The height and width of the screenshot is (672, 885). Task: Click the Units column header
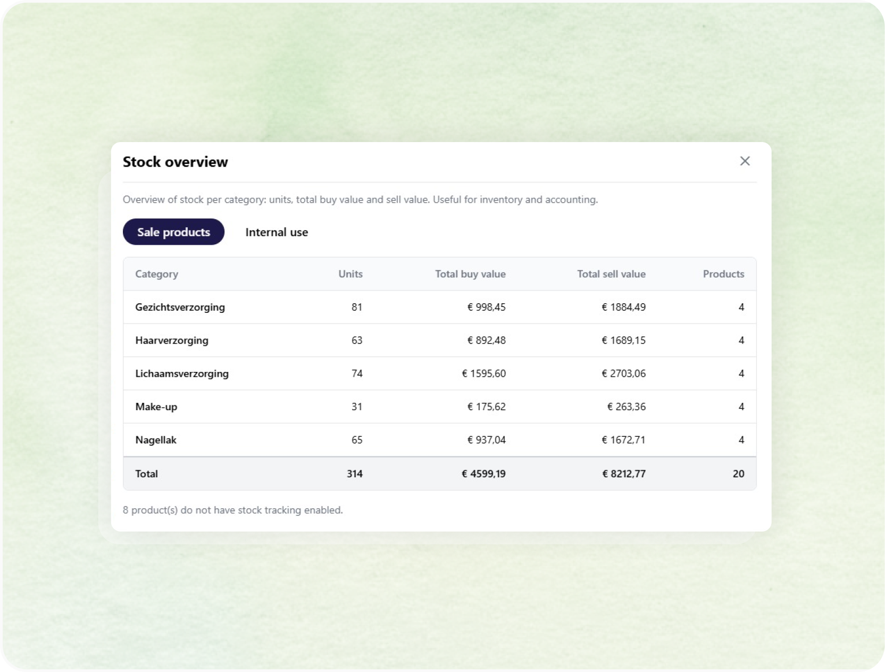pos(350,274)
